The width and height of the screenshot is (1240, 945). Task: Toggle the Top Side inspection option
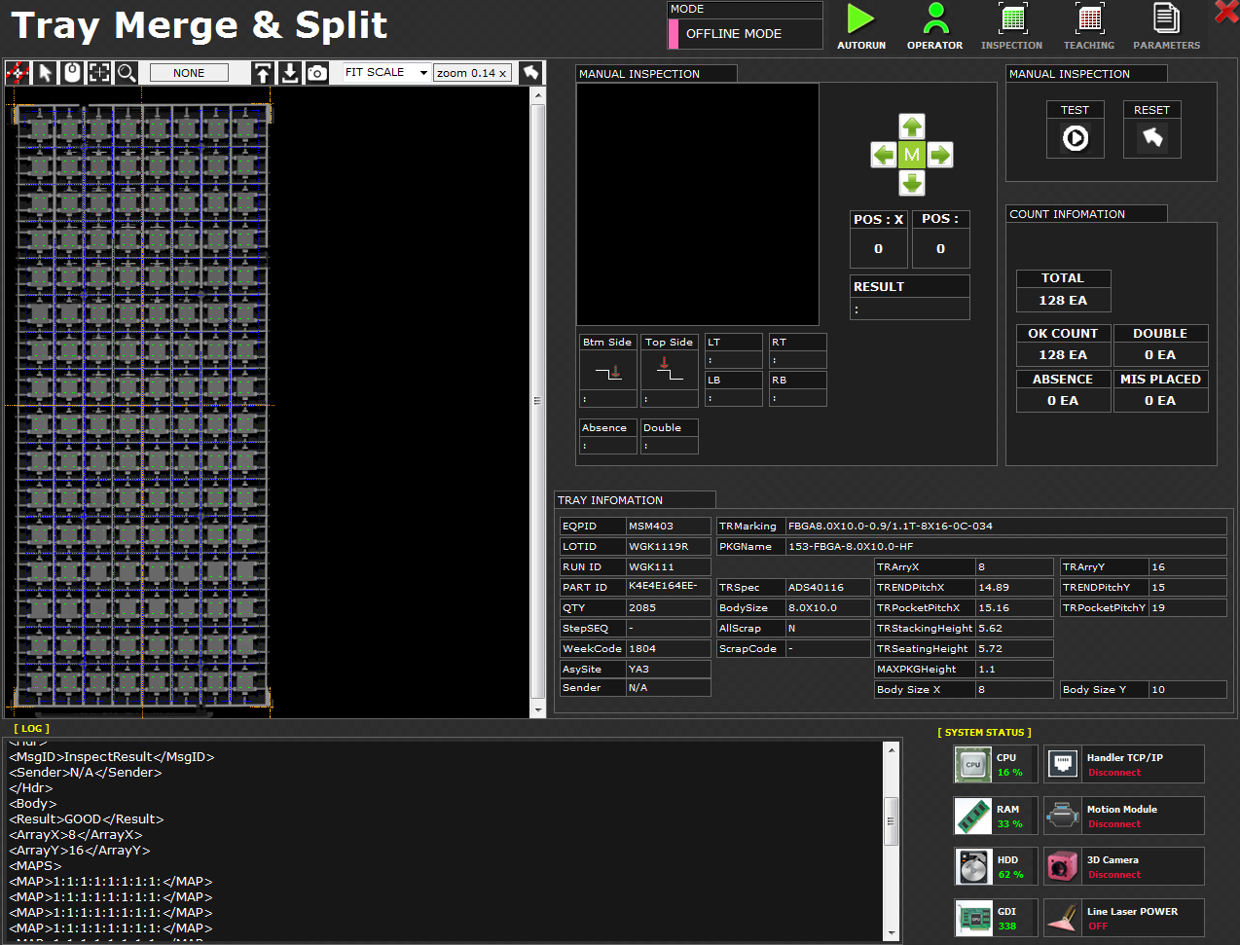(670, 372)
